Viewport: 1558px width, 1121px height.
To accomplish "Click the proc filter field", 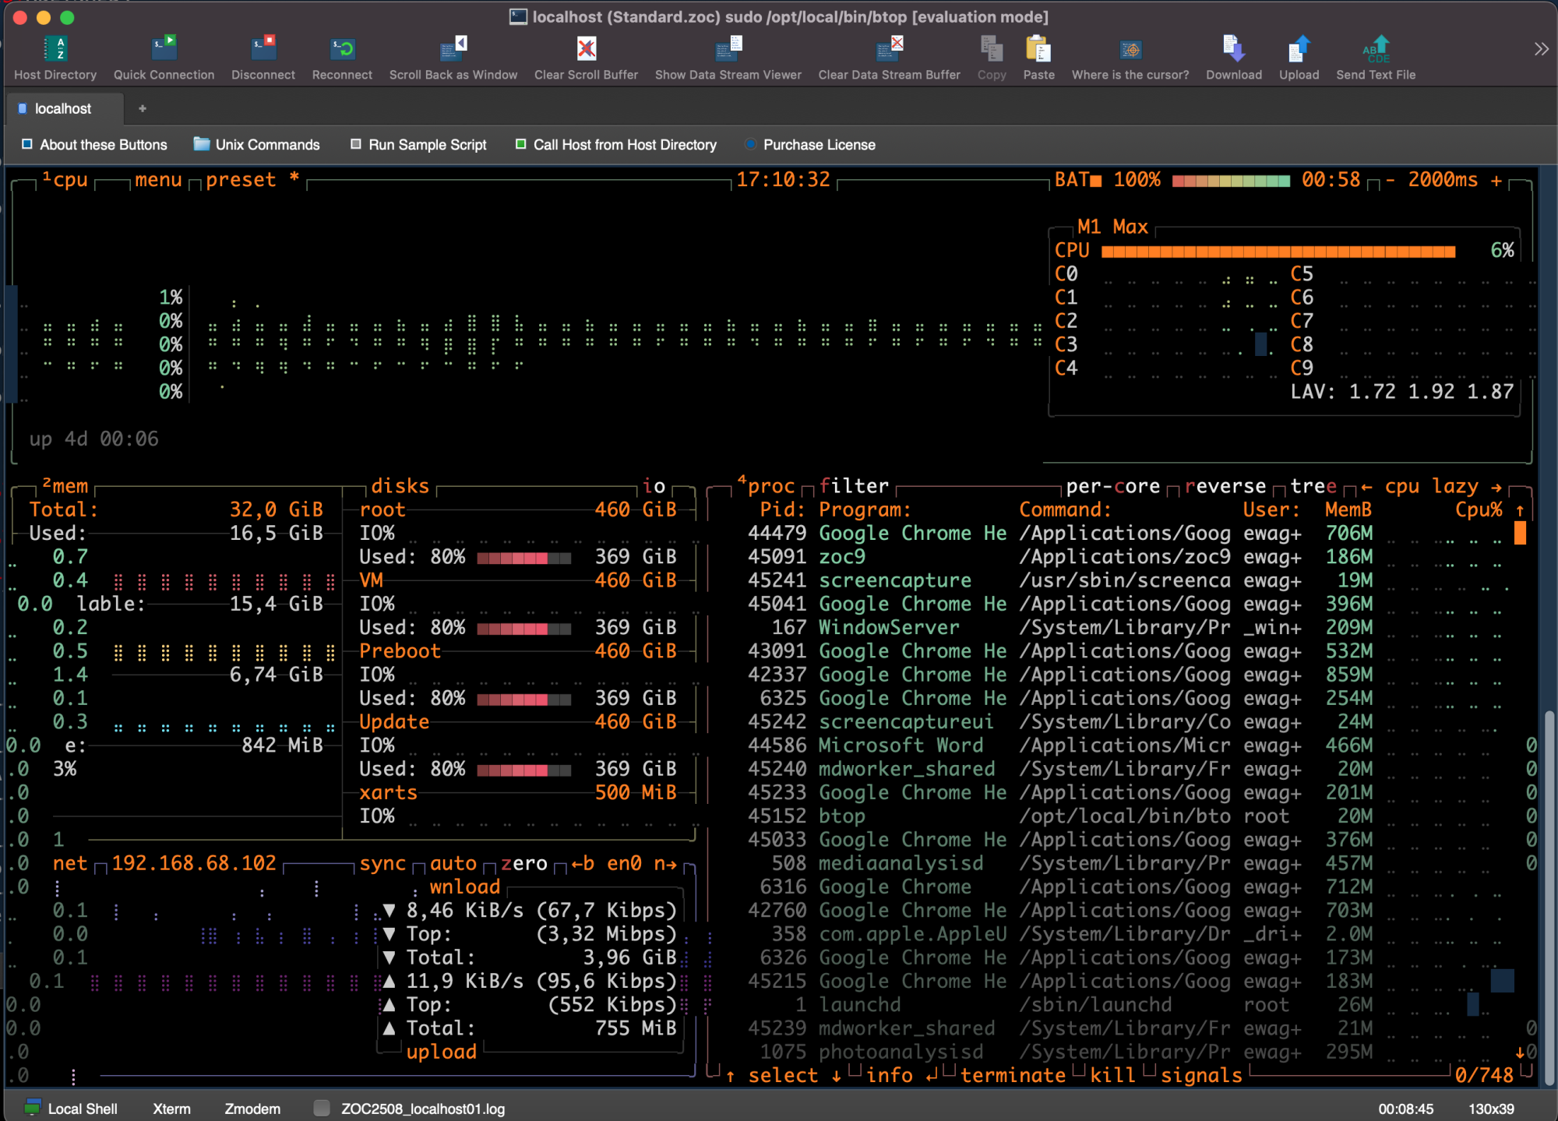I will (x=854, y=486).
